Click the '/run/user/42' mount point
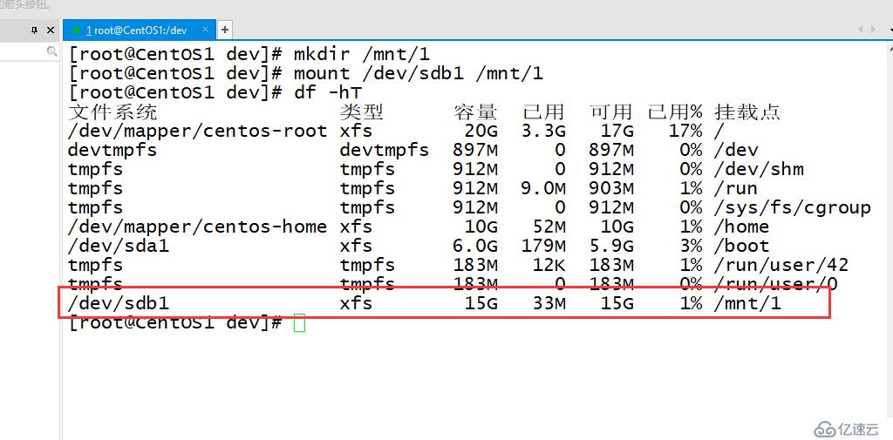 click(x=781, y=265)
